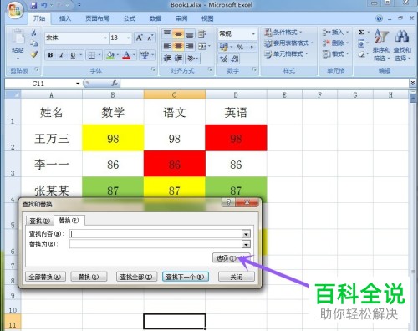Switch to 视图 ribbon tab
Viewport: 418px width, 331px height.
pyautogui.click(x=207, y=18)
